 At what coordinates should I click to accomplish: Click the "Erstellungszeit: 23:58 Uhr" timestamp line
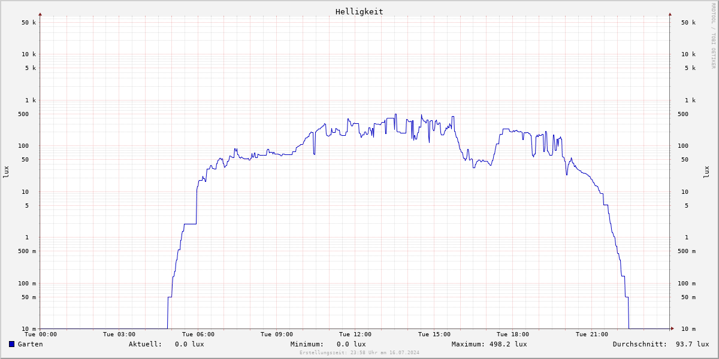pyautogui.click(x=359, y=352)
